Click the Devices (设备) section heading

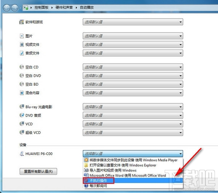click(23, 145)
